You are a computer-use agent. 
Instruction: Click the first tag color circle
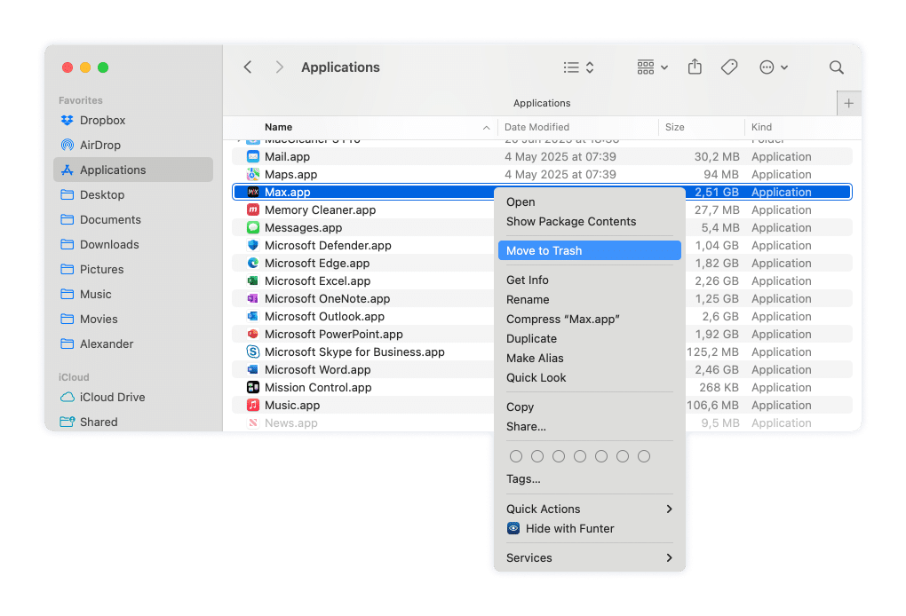[516, 456]
